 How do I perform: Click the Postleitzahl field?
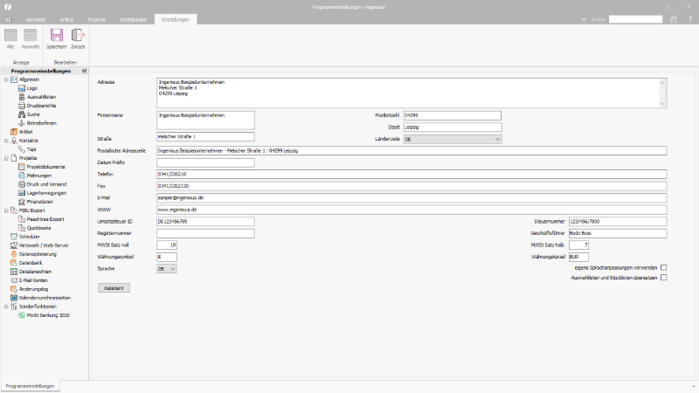point(452,115)
